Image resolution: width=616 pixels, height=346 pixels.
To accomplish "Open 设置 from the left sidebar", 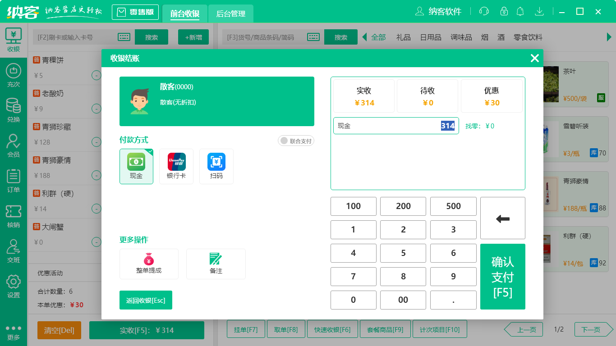I will [x=13, y=285].
